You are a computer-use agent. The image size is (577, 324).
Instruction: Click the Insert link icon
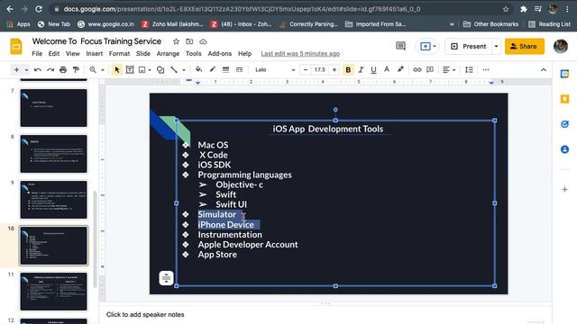417,70
